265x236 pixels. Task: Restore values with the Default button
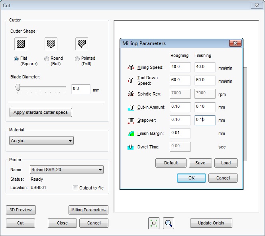point(171,163)
